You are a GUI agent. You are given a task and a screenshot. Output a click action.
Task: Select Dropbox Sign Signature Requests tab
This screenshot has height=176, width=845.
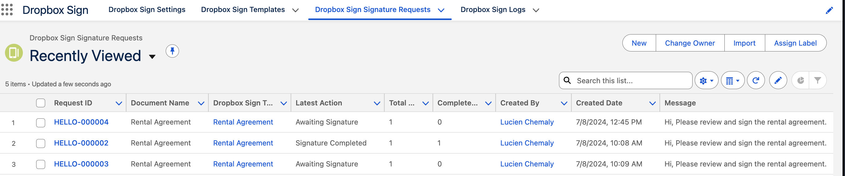(373, 10)
